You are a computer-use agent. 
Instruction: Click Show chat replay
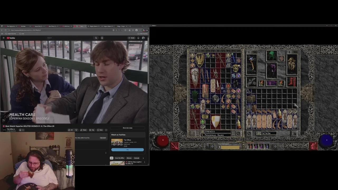point(128,128)
